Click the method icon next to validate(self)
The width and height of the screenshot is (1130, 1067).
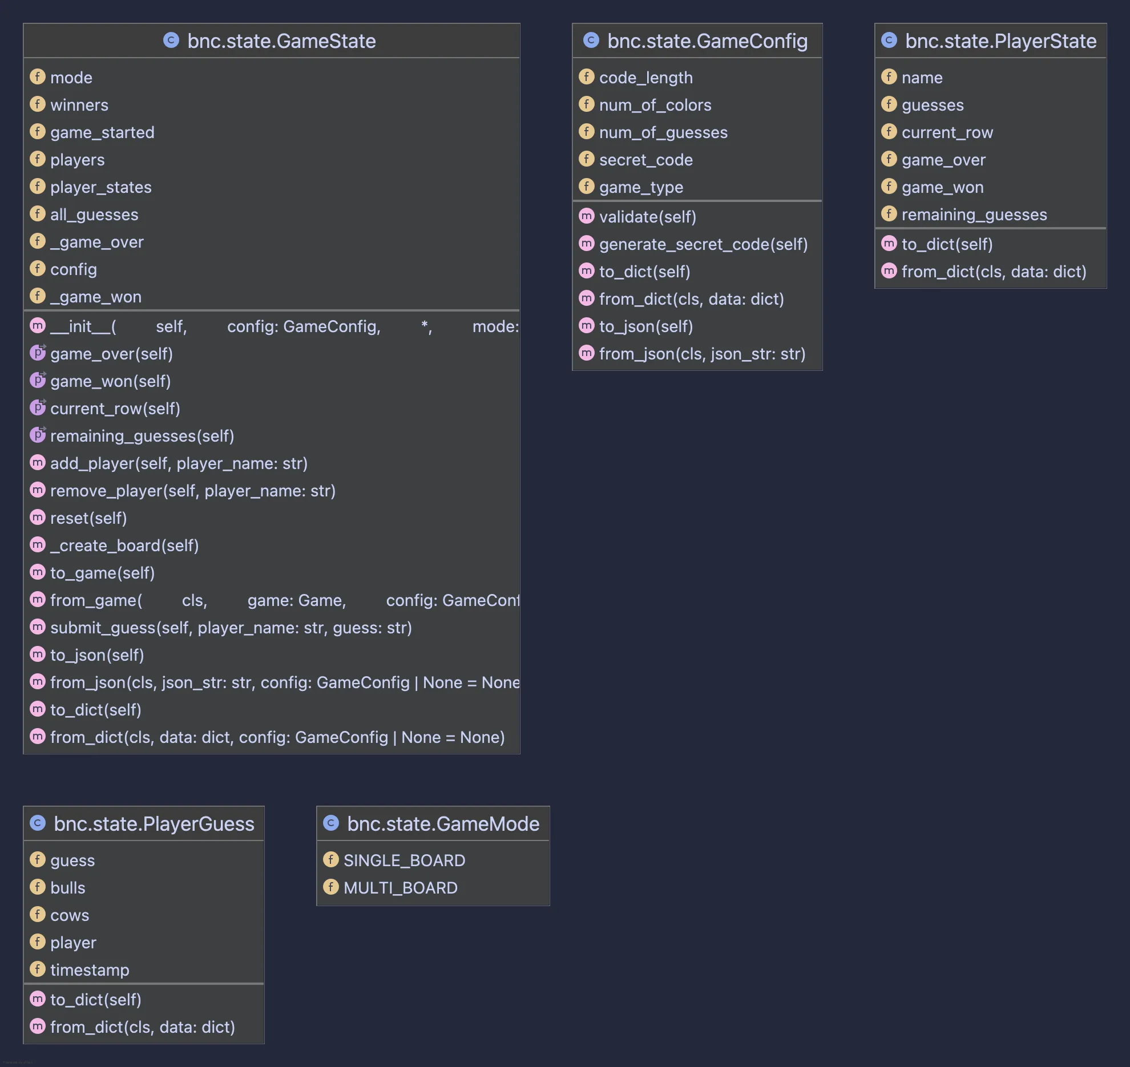pyautogui.click(x=587, y=216)
